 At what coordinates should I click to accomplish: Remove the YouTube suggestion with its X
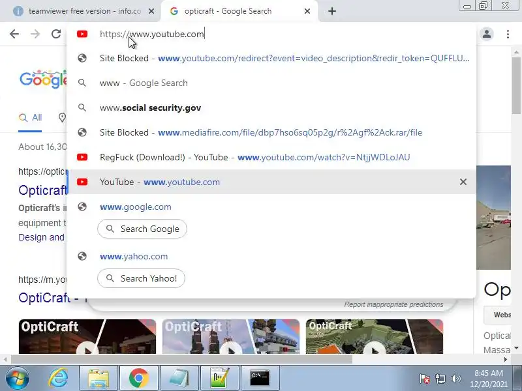(463, 182)
